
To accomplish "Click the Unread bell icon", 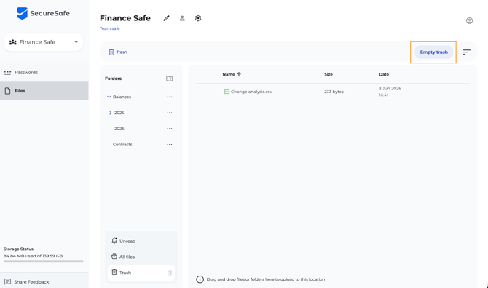I will [x=114, y=241].
